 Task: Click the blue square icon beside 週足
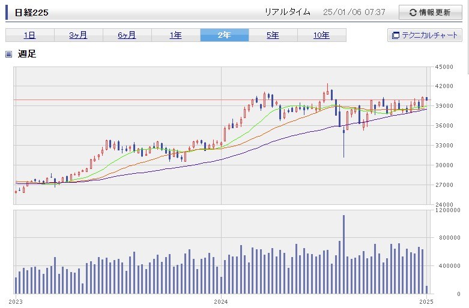[x=9, y=55]
